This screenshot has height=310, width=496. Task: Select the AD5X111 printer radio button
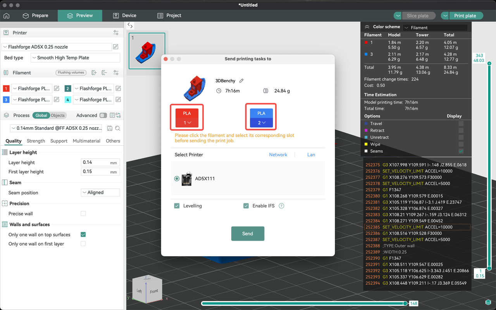177,179
